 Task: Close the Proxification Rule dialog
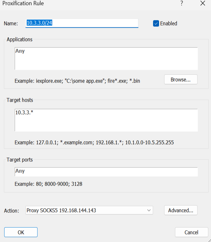click(202, 4)
